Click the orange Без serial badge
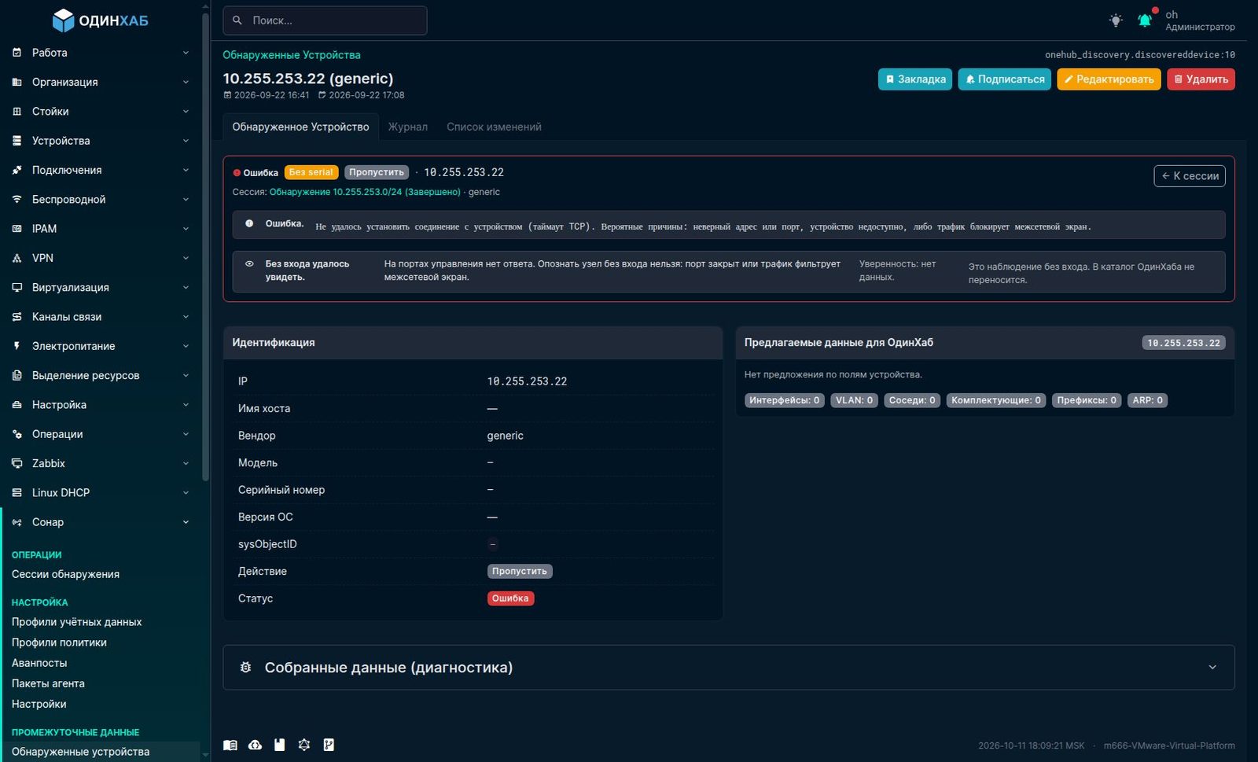The image size is (1258, 762). pyautogui.click(x=311, y=172)
